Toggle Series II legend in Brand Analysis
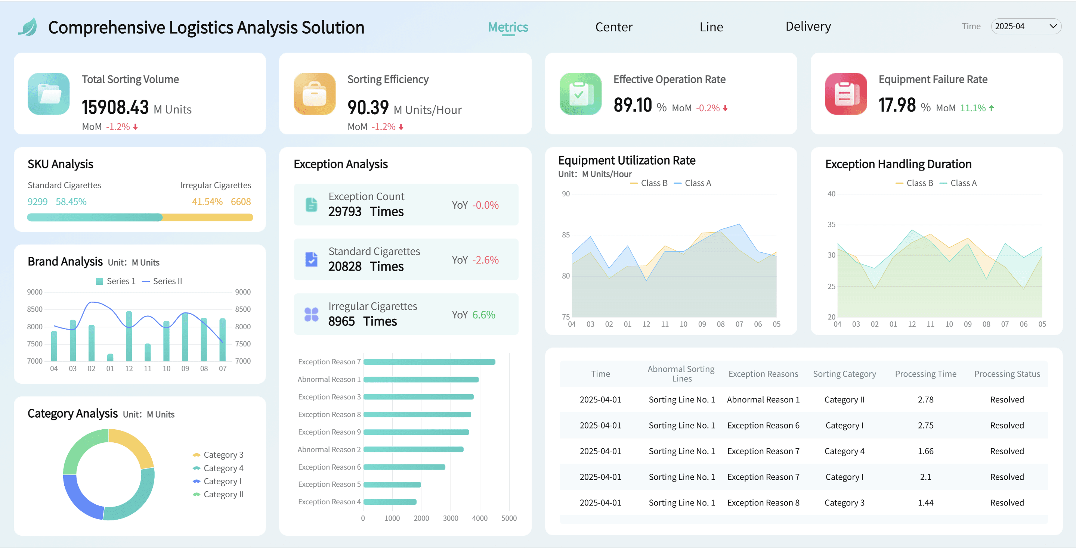1076x548 pixels. 162,281
